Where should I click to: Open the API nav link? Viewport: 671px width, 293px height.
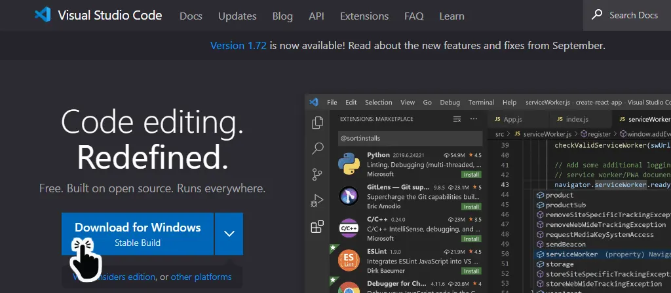pyautogui.click(x=316, y=16)
